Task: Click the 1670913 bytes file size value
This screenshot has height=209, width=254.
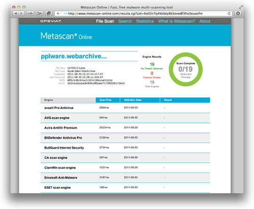Action: tap(76, 68)
